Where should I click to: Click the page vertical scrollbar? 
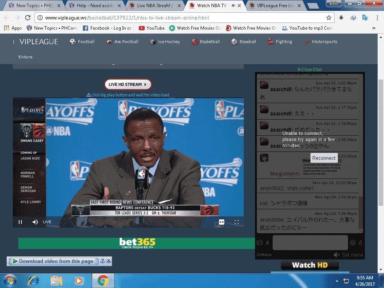click(381, 143)
